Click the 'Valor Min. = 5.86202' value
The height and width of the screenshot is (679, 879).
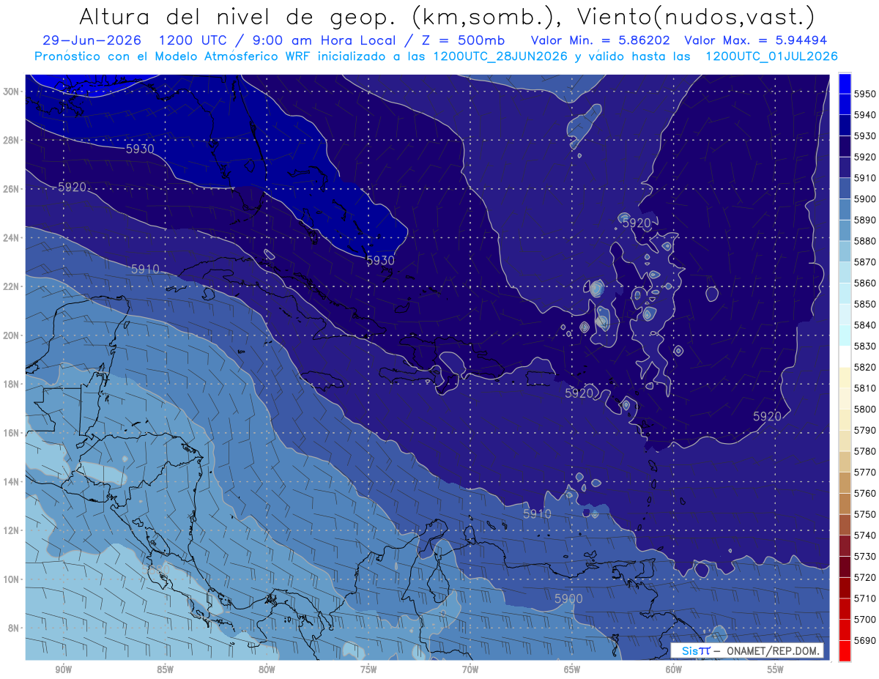tap(601, 40)
